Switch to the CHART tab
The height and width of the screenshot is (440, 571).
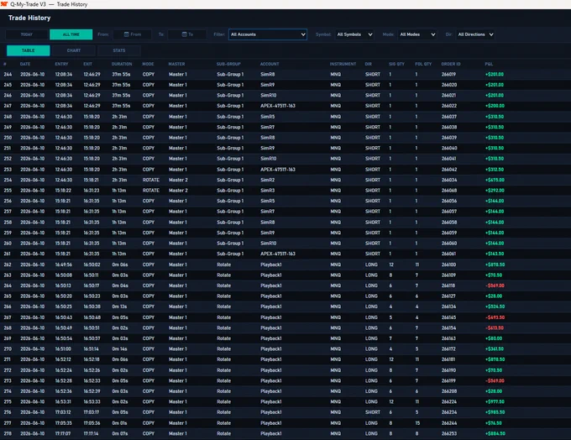point(74,50)
